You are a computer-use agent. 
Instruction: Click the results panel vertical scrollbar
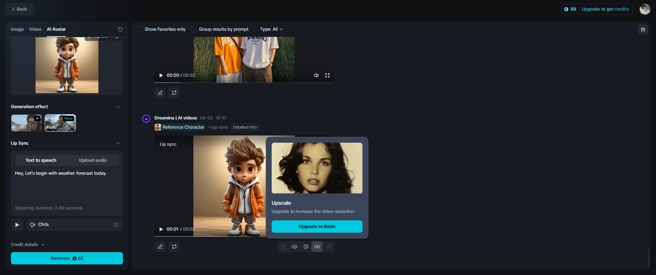pos(648,258)
